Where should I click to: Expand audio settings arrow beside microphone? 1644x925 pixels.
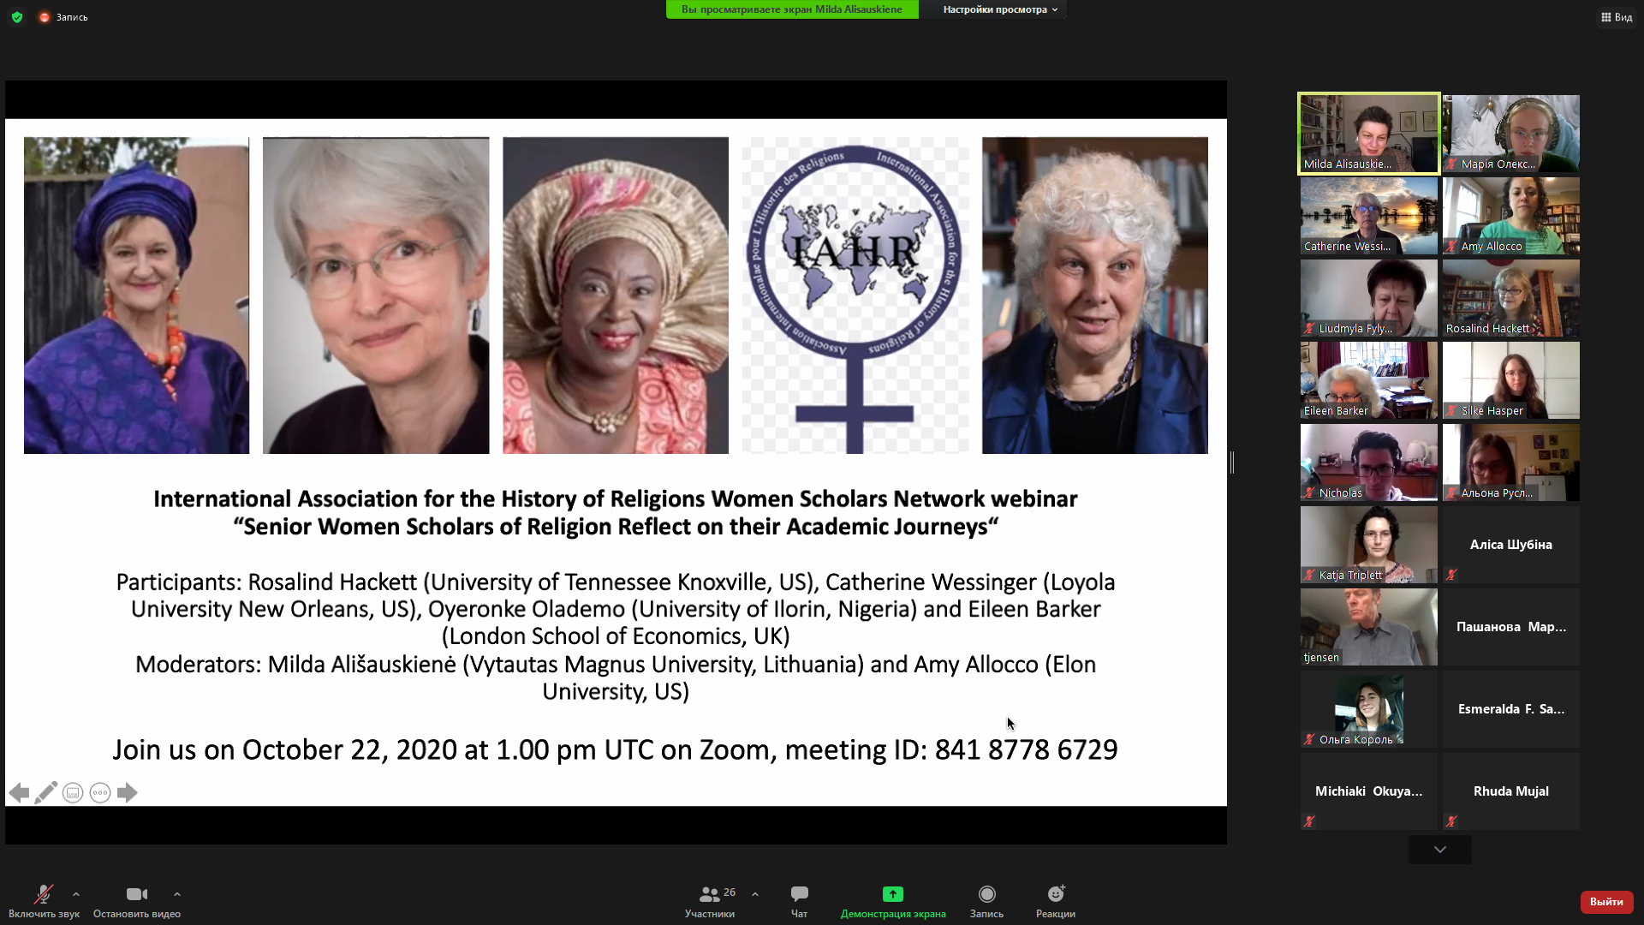click(x=76, y=894)
